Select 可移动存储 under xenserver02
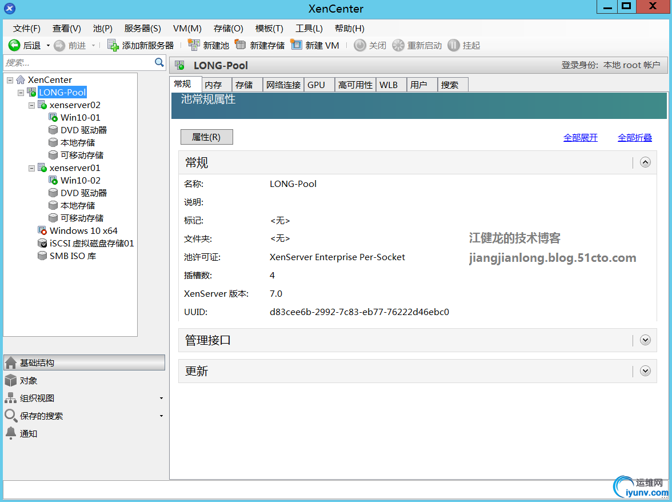 pos(82,155)
